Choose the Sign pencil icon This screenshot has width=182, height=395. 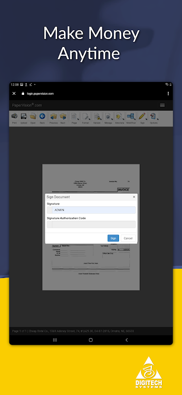tap(142, 118)
